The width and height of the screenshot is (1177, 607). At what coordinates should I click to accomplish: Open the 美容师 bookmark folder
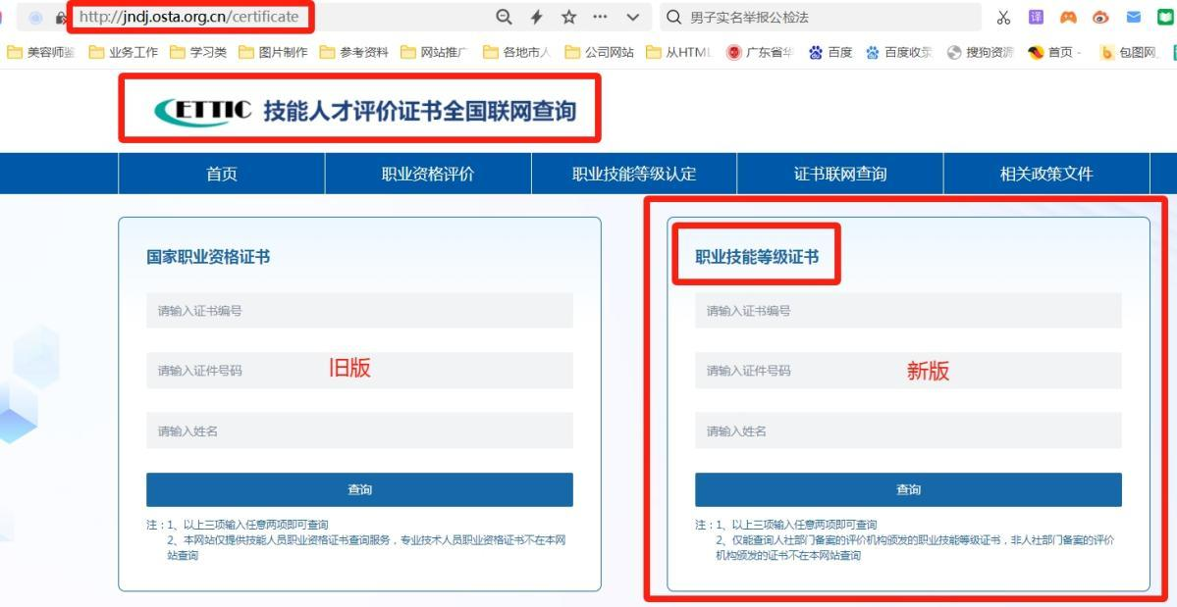click(x=41, y=52)
